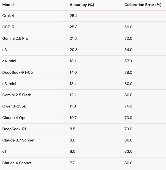Select the o3-mini row label
Viewport: 166px width, 170px height.
pos(9,84)
